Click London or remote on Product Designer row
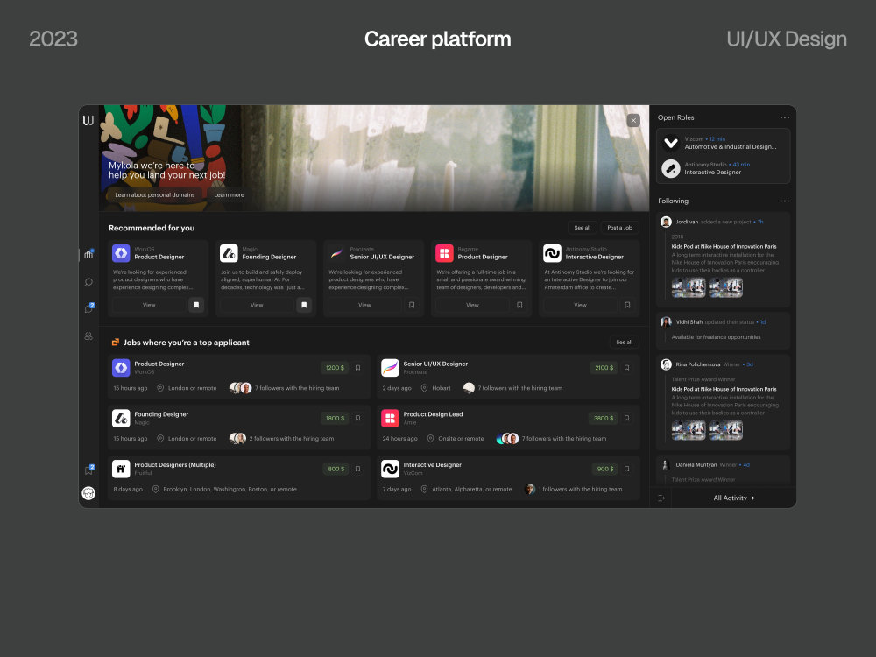This screenshot has width=876, height=657. point(192,388)
